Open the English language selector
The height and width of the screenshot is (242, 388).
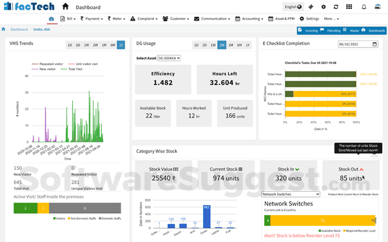coord(293,7)
